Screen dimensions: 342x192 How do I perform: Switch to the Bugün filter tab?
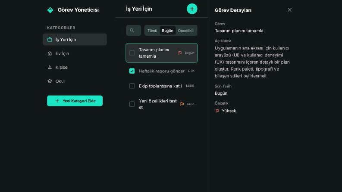[x=167, y=31]
